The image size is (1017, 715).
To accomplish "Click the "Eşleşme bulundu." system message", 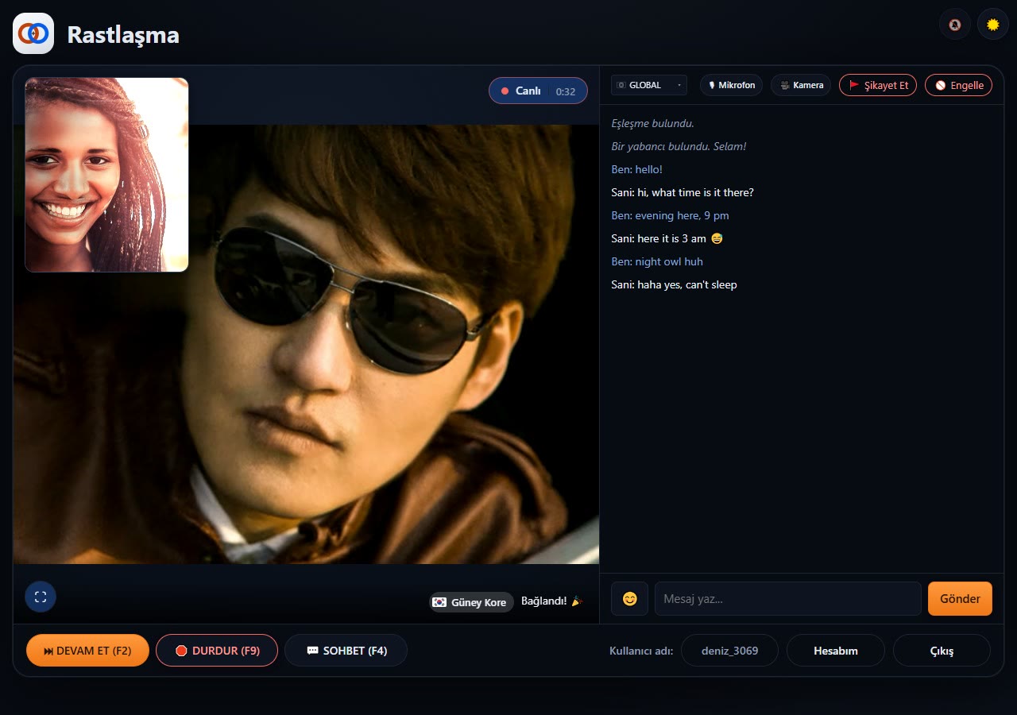I will pos(653,123).
